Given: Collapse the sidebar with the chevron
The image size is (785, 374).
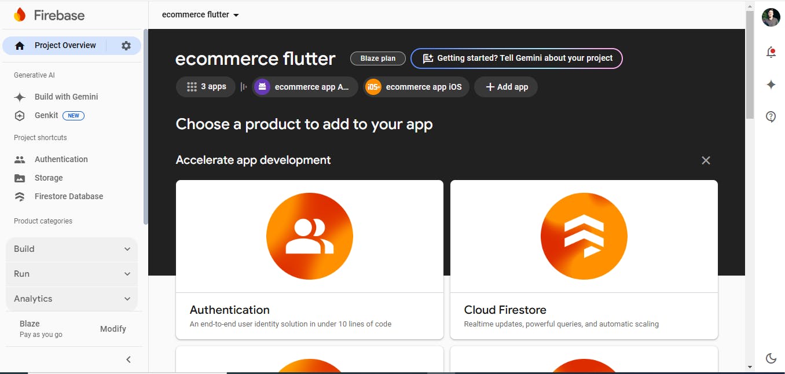Looking at the screenshot, I should coord(129,360).
